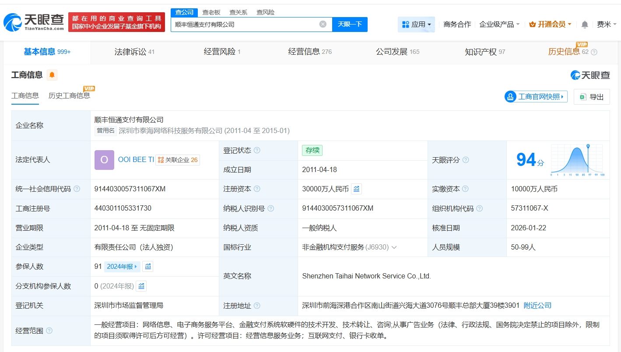Click the TianYanCha logo to go home
621x352 pixels.
tap(34, 22)
